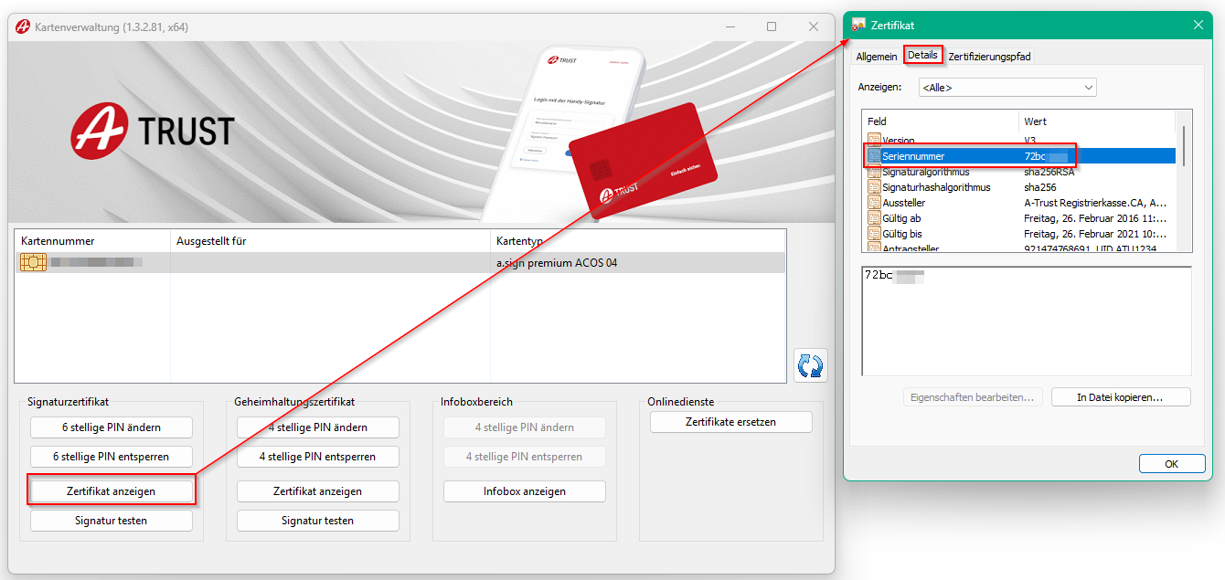Click Geheimhaltungszertifikat Zertifikat anzeigen button
The image size is (1225, 580).
318,491
